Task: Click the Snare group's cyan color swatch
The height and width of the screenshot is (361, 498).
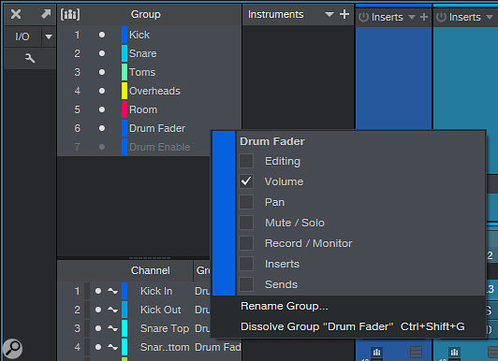Action: pos(124,53)
